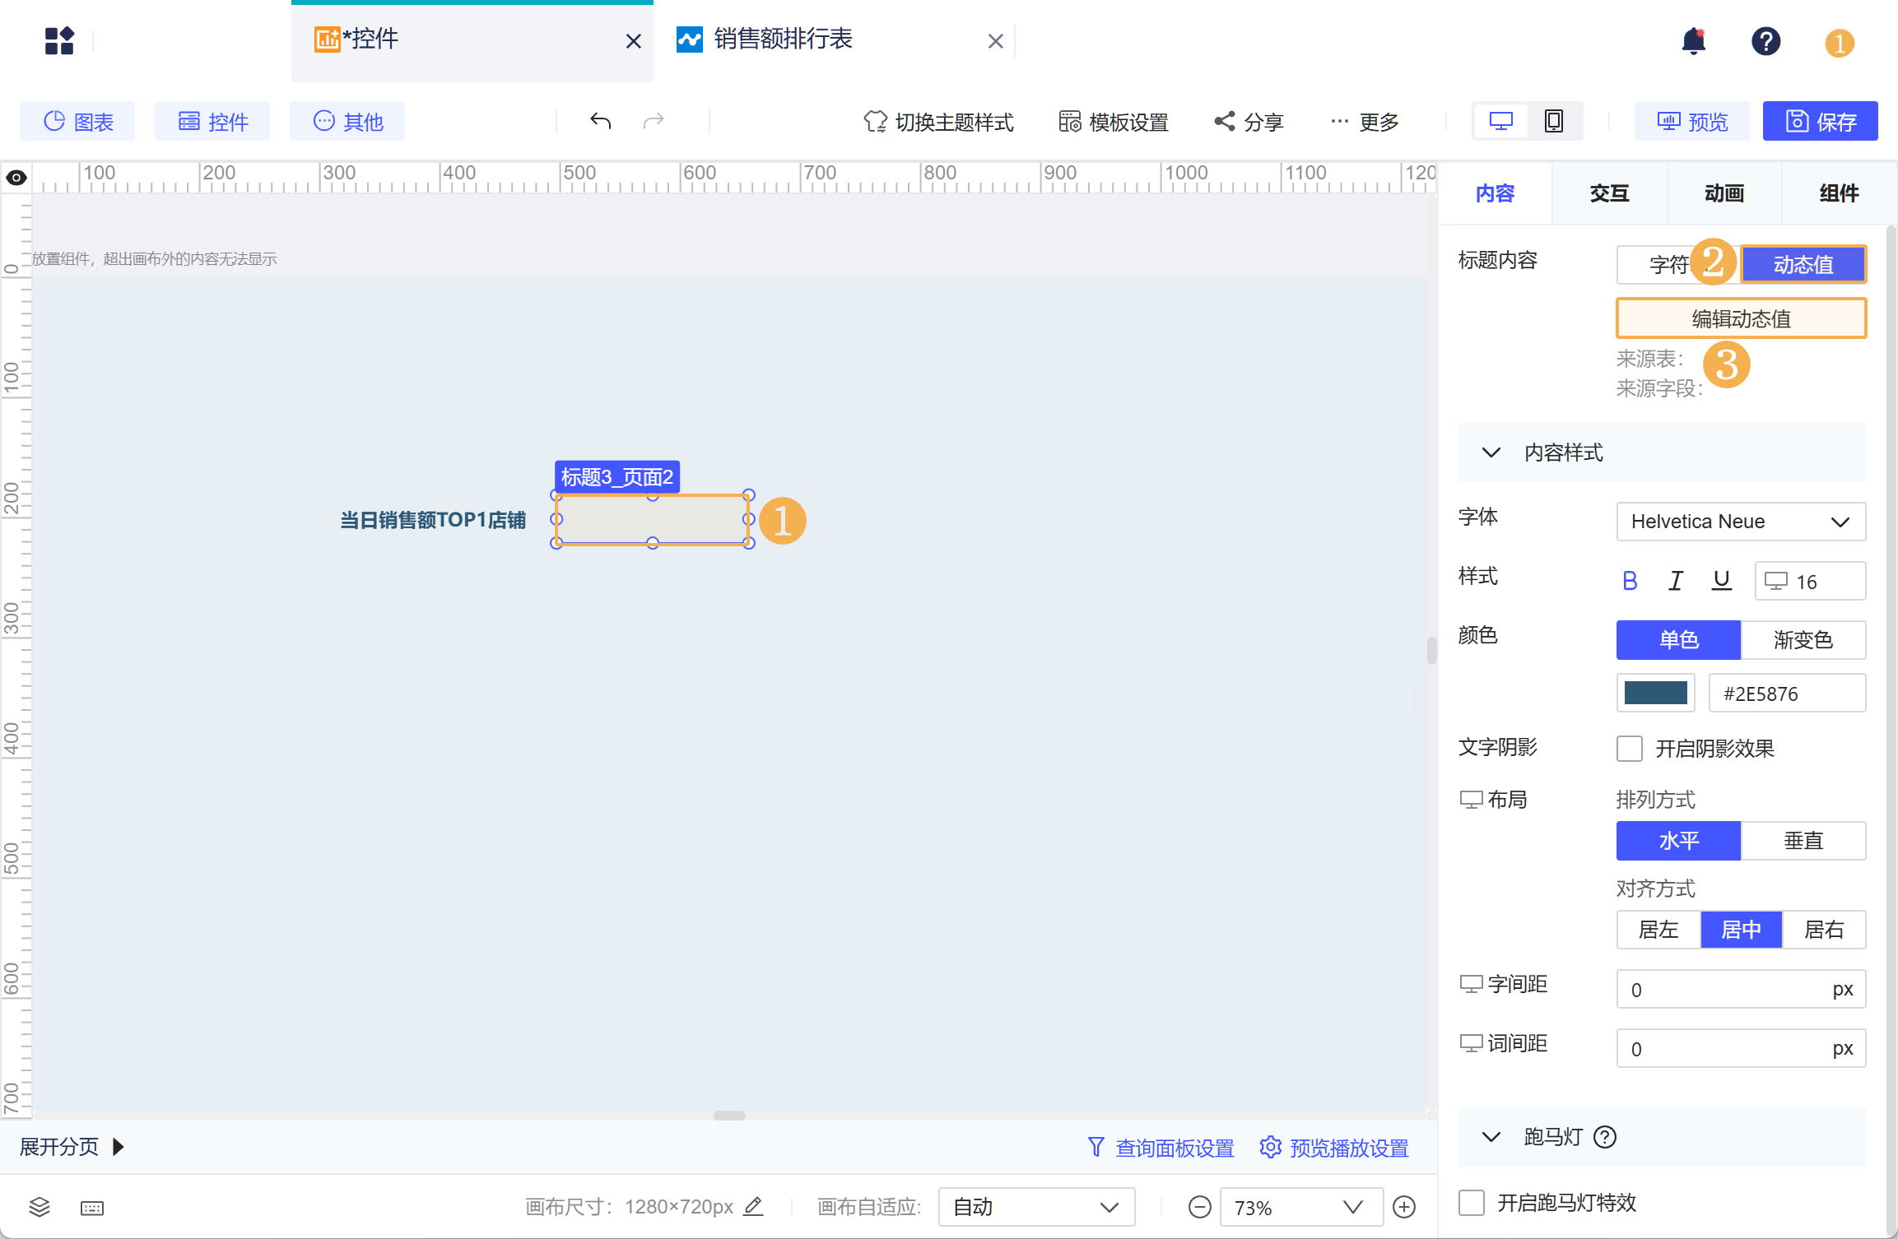Click the 编辑动态值 button
This screenshot has height=1239, width=1898.
1740,318
